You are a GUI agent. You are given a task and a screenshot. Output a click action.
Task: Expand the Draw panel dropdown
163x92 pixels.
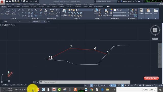tap(13, 18)
